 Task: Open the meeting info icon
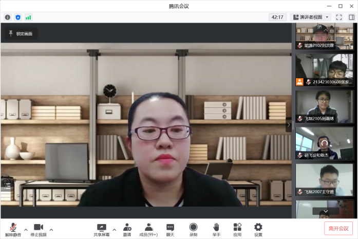click(8, 17)
